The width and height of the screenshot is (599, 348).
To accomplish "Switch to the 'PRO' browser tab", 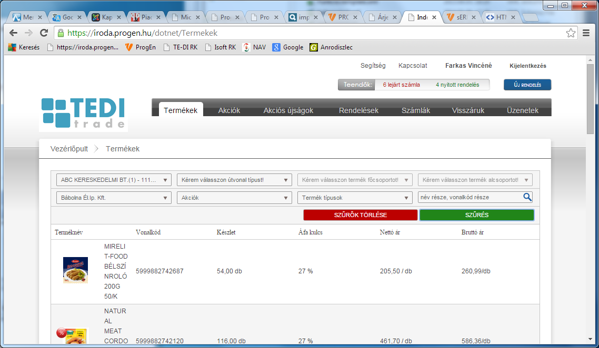I will [343, 17].
